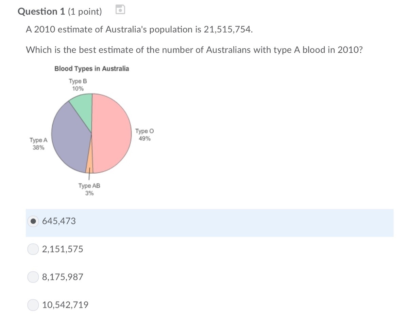Click the "Type AB 3%" chart label

[x=89, y=189]
